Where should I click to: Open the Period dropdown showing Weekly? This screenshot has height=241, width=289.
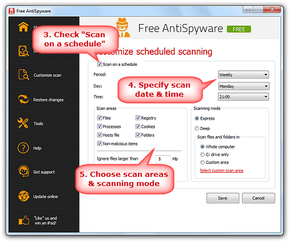[243, 74]
